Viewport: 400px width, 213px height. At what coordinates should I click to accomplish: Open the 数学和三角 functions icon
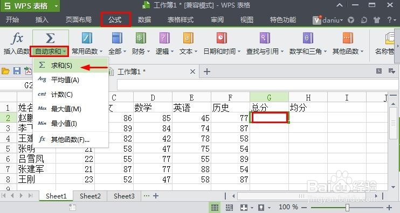[308, 38]
